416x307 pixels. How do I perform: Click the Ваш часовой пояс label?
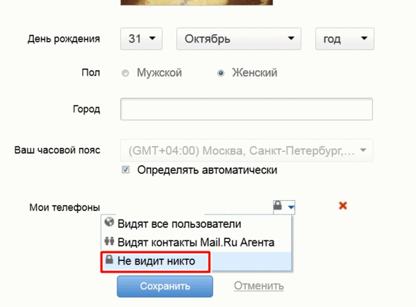[x=58, y=150]
